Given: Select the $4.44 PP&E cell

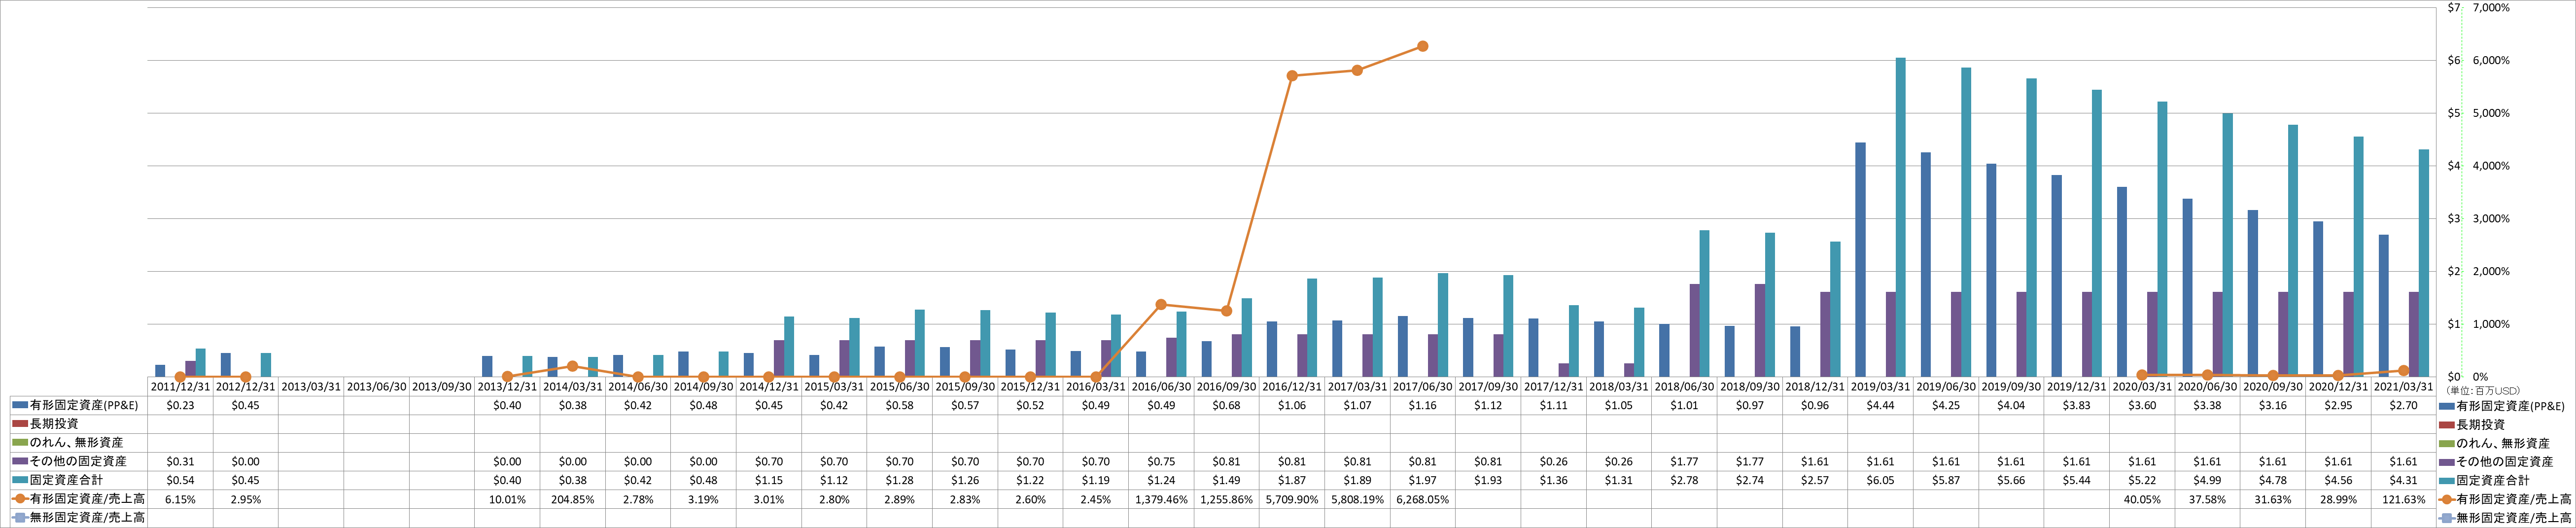Looking at the screenshot, I should tap(1881, 406).
